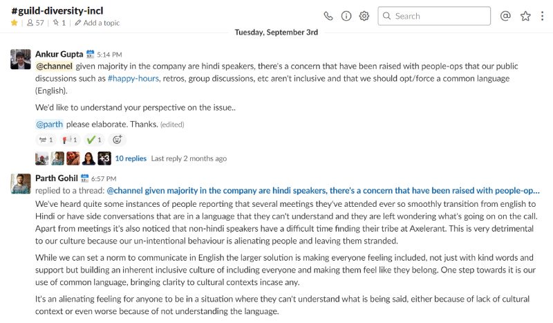Screen dimensions: 553x323
Task: Open Ankur Gupta's profile avatar
Action: tap(21, 59)
